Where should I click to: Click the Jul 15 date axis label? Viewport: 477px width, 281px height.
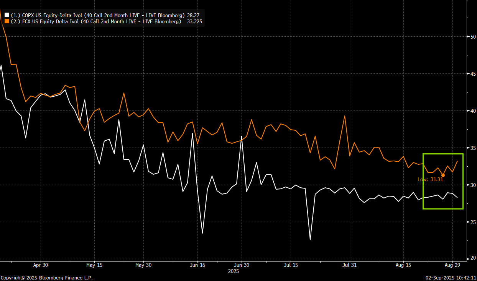click(x=291, y=265)
